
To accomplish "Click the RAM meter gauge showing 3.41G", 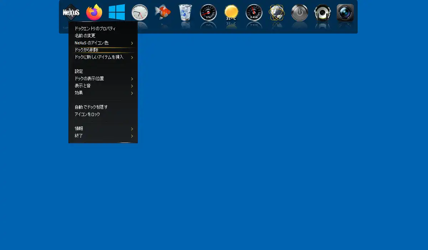I will [x=254, y=13].
